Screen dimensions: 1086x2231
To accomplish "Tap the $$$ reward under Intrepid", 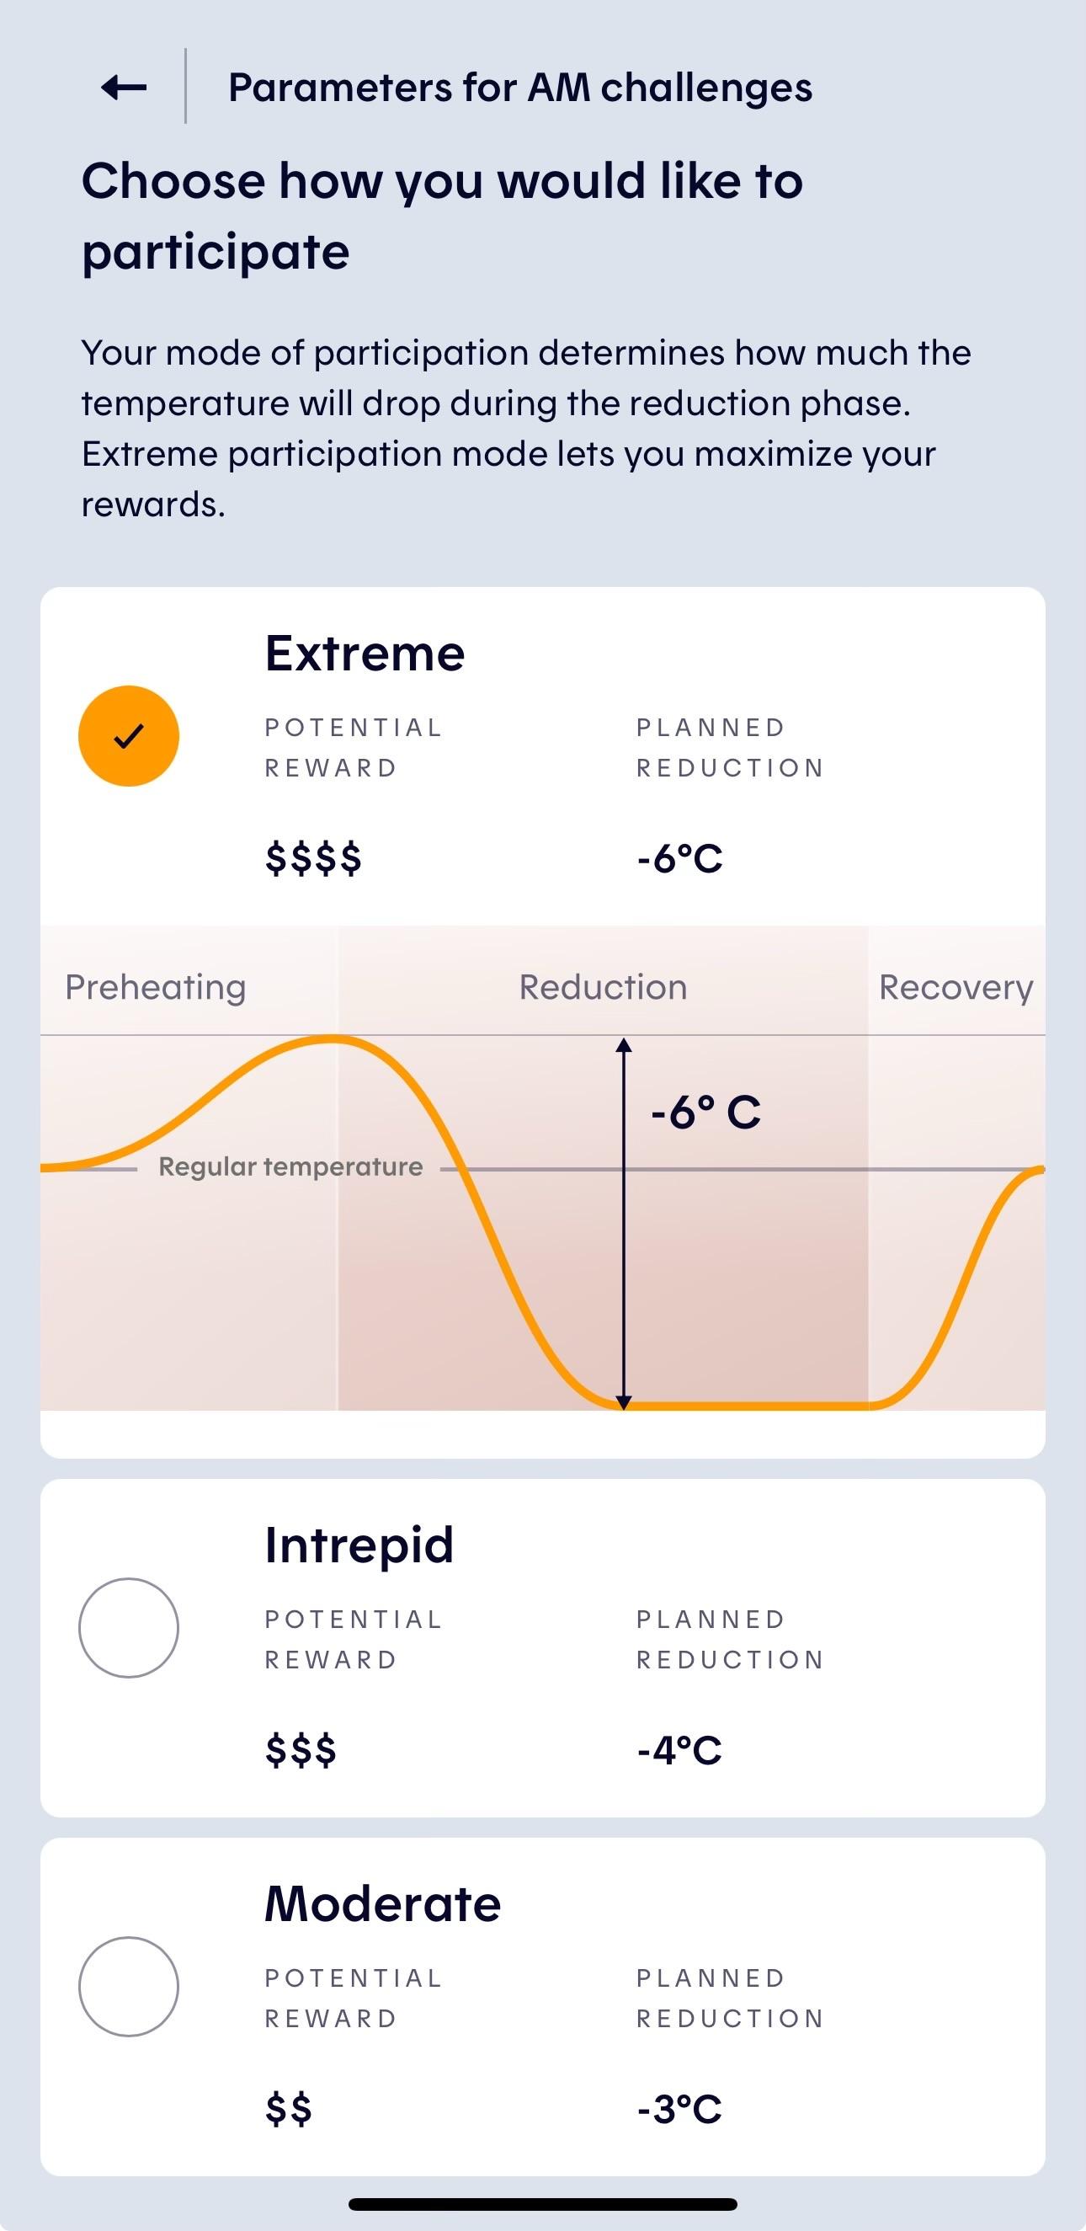I will (x=301, y=1749).
